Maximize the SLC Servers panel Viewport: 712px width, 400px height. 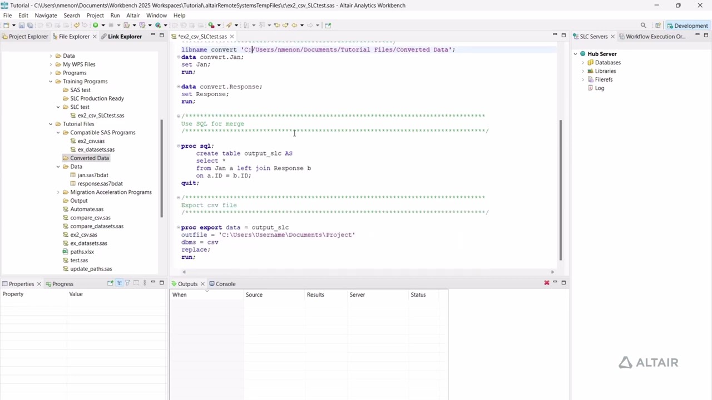[706, 35]
